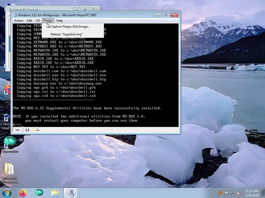
Task: Click the Virtual PC window title icon
Action: tap(15, 15)
